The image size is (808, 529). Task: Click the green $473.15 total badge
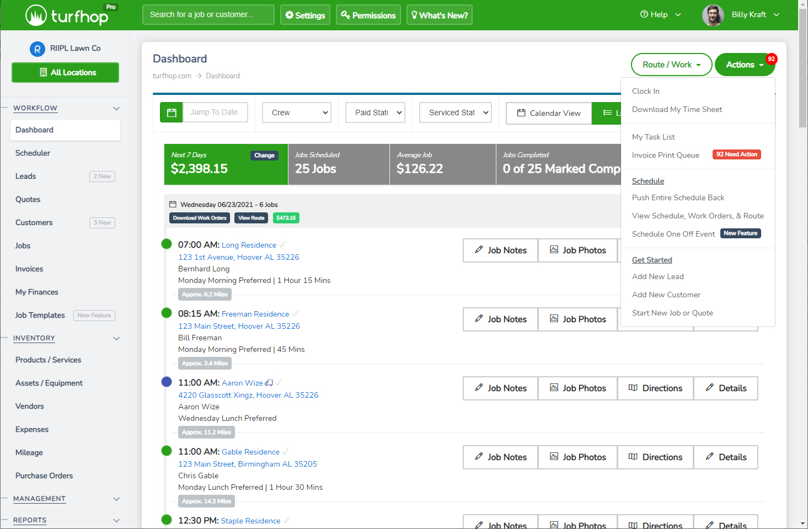[286, 218]
